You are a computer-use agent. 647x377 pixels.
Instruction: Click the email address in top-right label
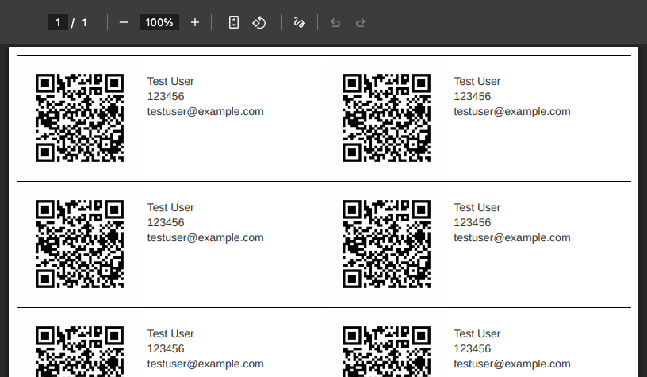511,111
